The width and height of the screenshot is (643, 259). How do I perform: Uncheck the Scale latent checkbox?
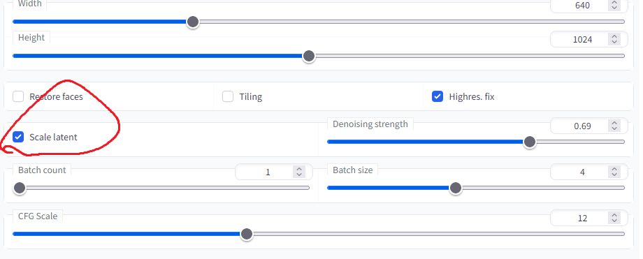point(18,137)
